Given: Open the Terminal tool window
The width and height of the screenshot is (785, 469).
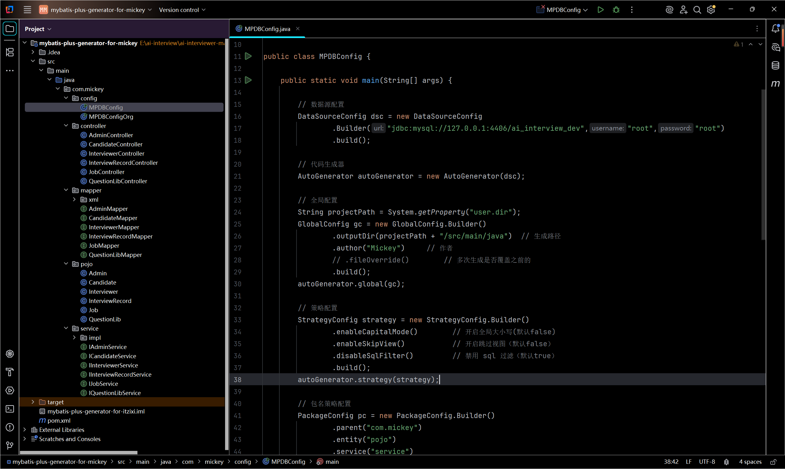Looking at the screenshot, I should click(10, 409).
